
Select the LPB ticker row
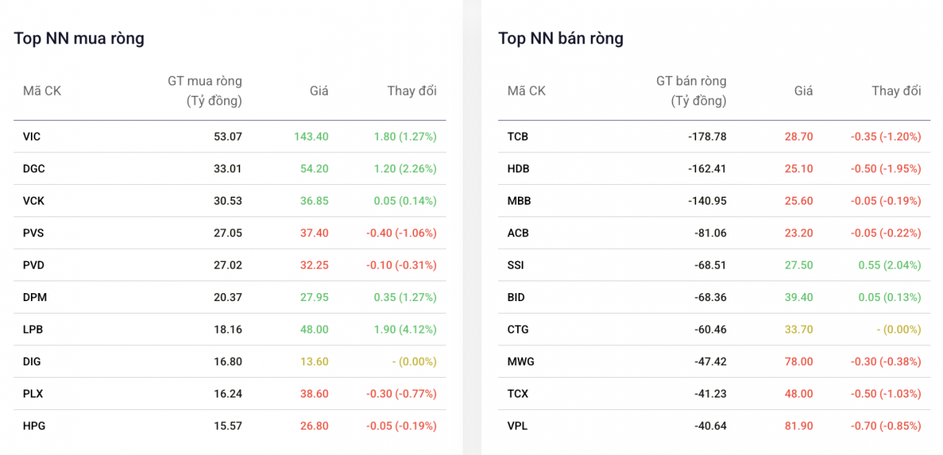pyautogui.click(x=33, y=330)
